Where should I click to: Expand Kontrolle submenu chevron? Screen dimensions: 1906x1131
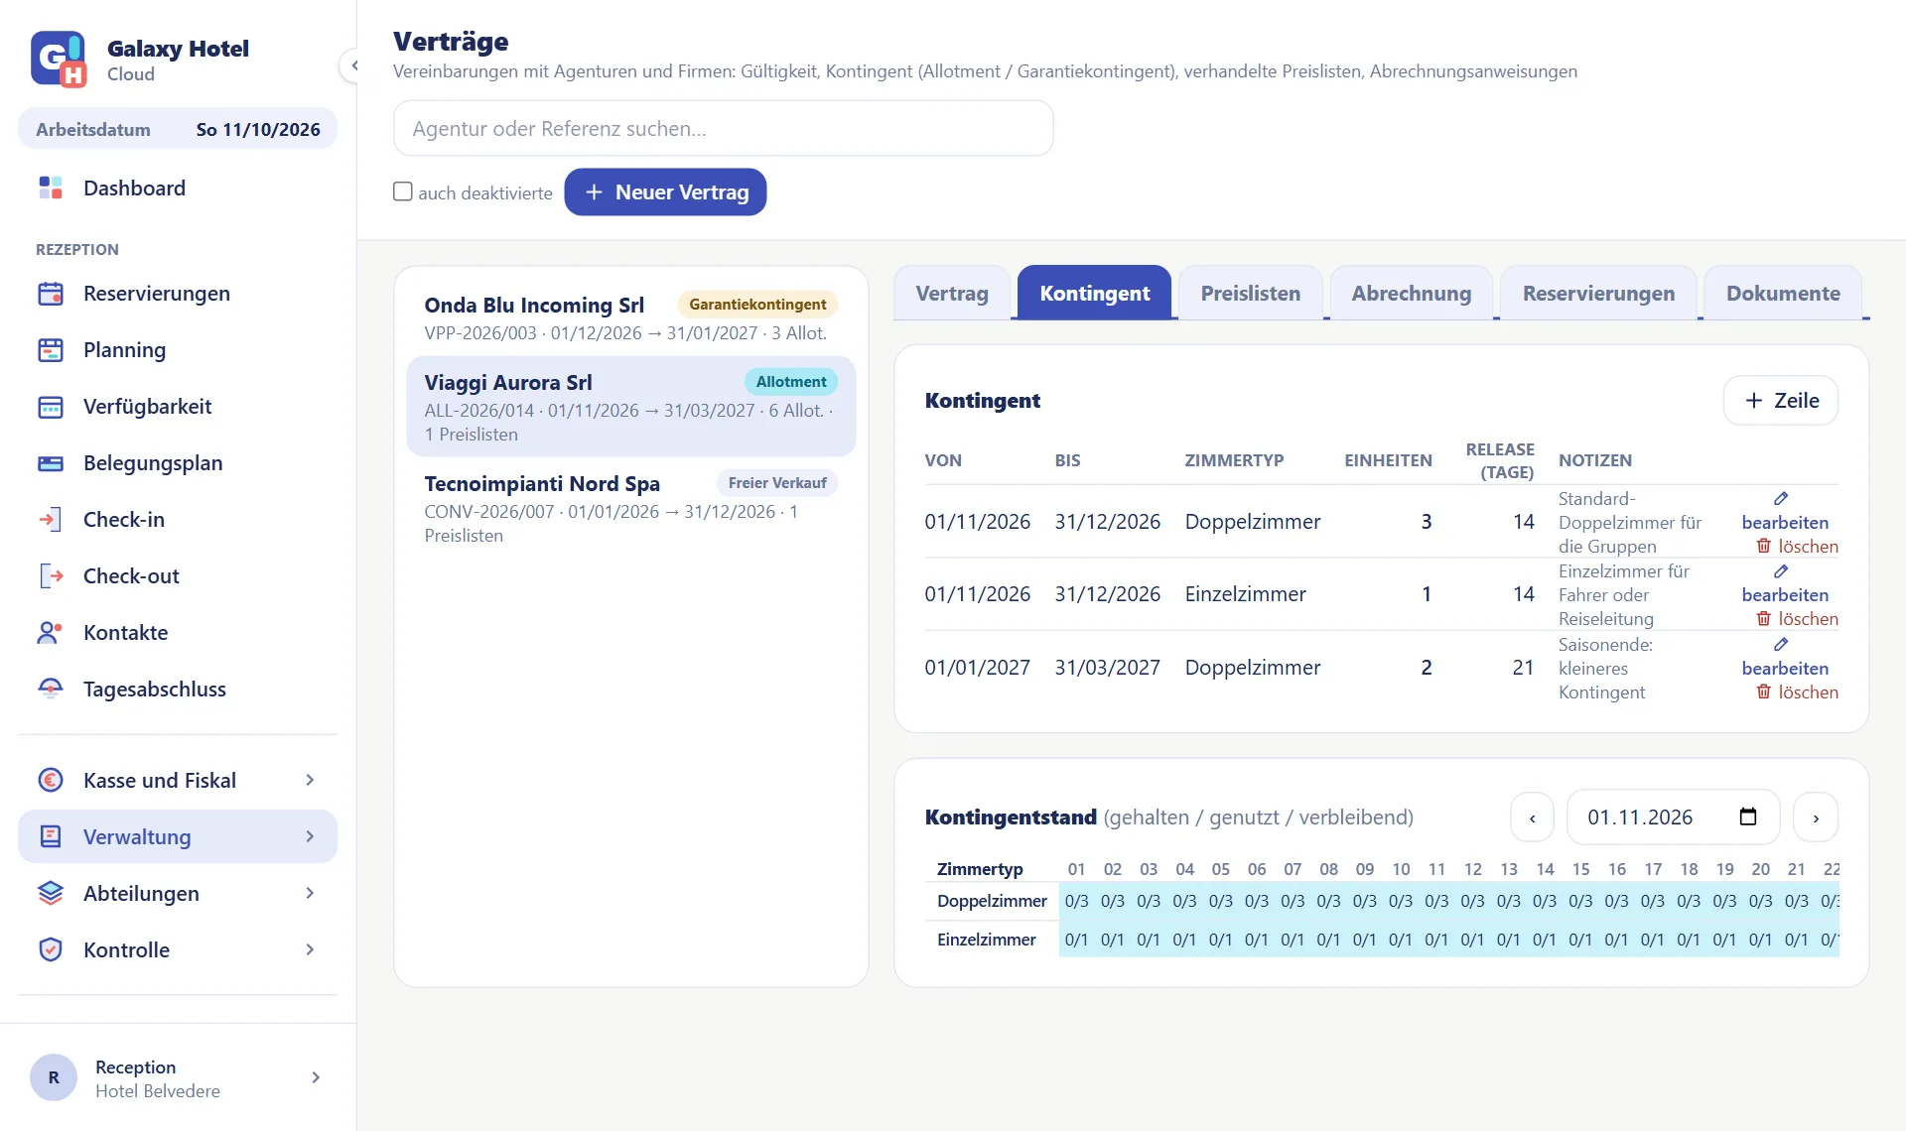point(310,949)
